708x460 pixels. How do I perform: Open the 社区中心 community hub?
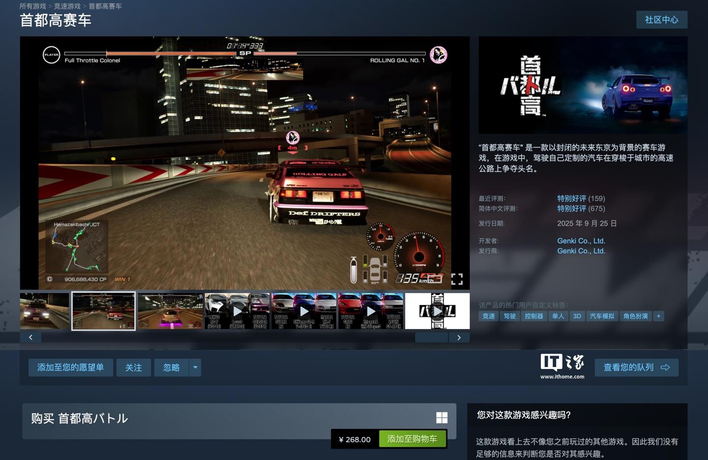coord(661,20)
